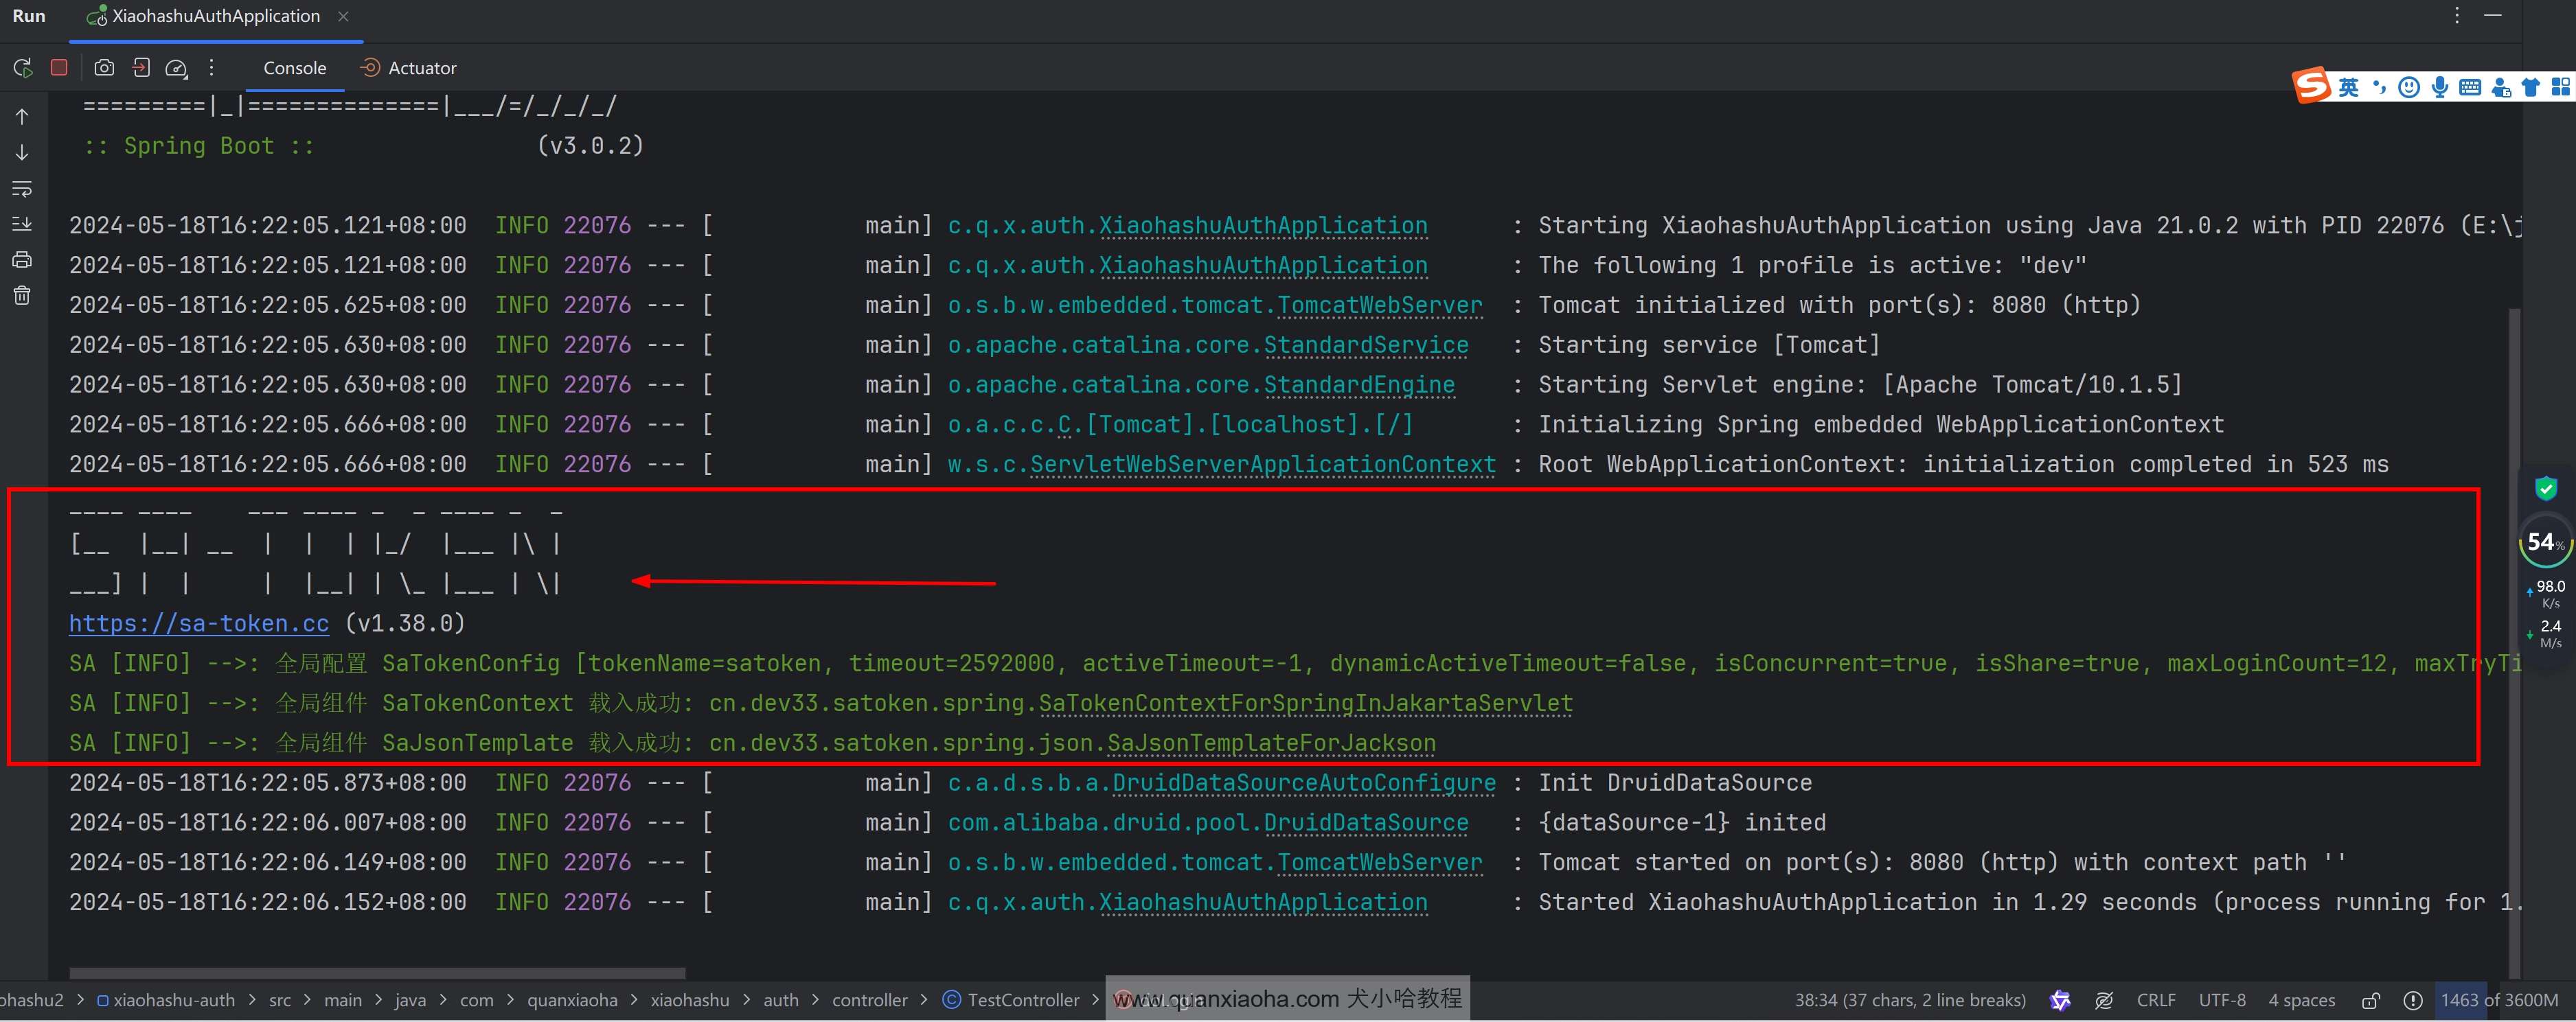Toggle soft-wrap in console
This screenshot has height=1022, width=2576.
pos(22,189)
